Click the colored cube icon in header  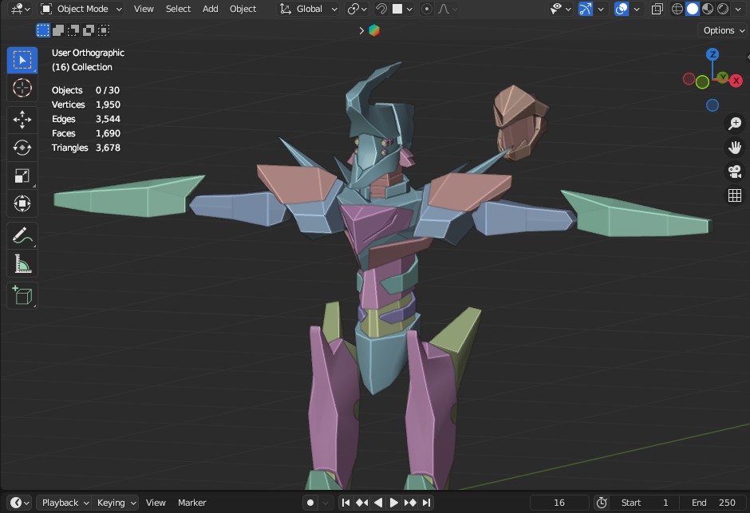pos(374,30)
